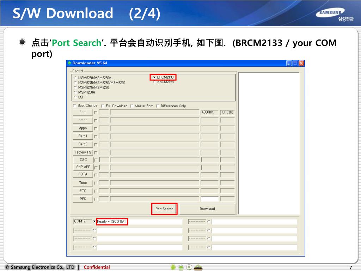Click the PFS file button
Image resolution: width=361 pixels, height=271 pixels.
[x=83, y=199]
